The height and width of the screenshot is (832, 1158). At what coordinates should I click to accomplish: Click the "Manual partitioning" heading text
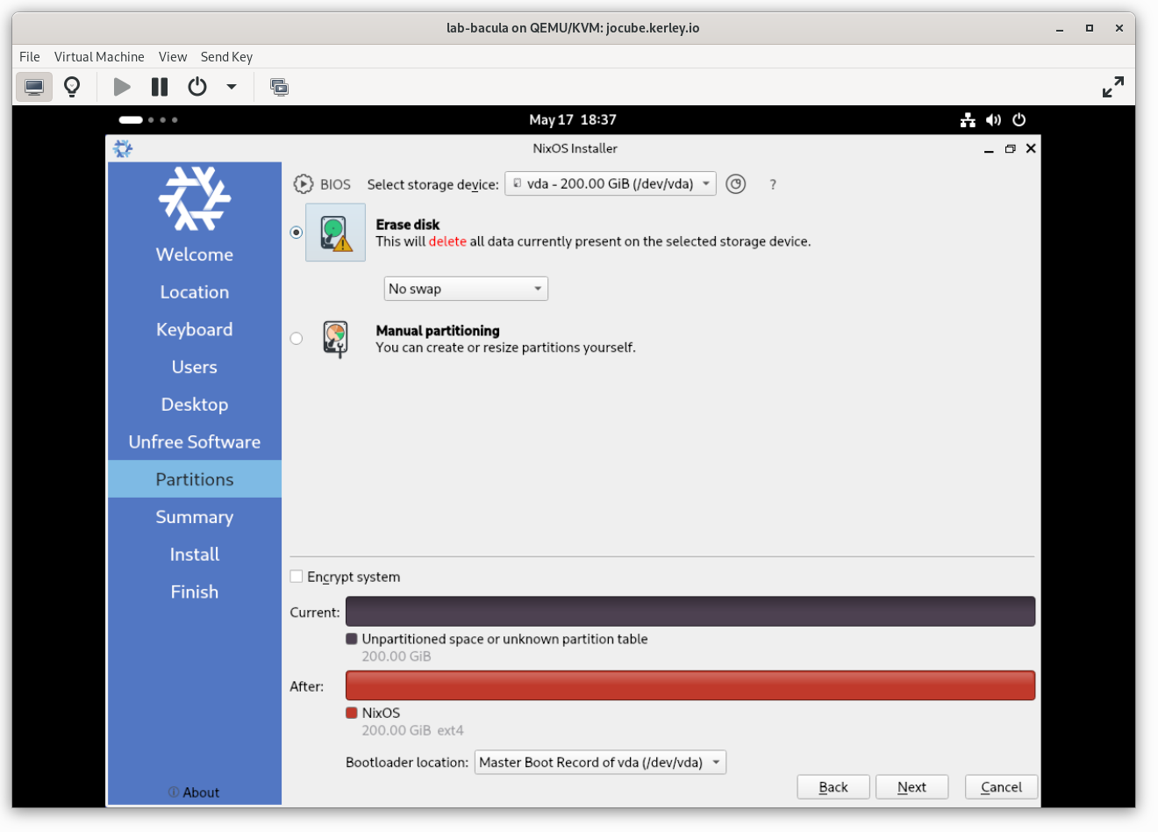coord(438,331)
